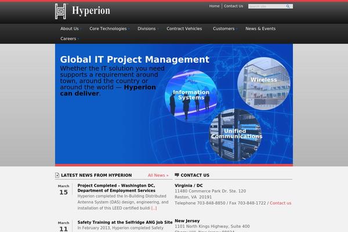Click the Hyperion wordmark text

(x=91, y=10)
